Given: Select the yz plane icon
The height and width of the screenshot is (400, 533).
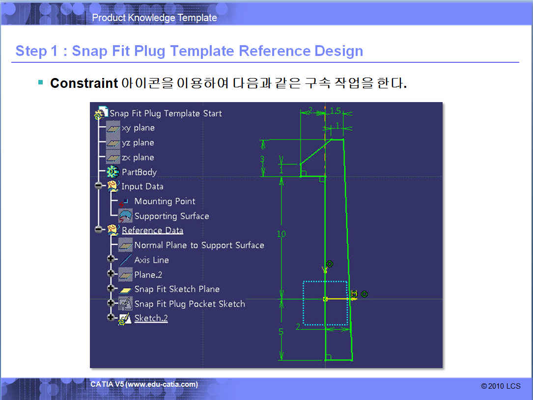Looking at the screenshot, I should [x=113, y=143].
